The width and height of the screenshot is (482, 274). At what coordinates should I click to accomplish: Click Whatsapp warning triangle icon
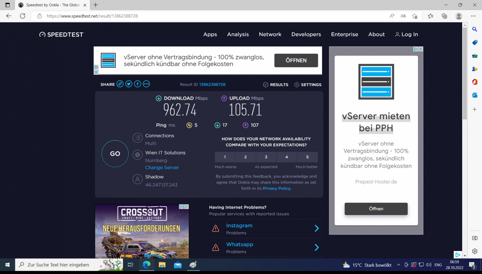point(215,247)
